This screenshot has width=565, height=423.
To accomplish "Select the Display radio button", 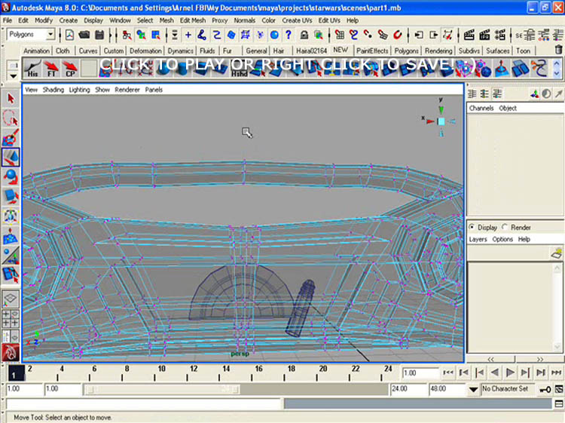I will pyautogui.click(x=472, y=227).
